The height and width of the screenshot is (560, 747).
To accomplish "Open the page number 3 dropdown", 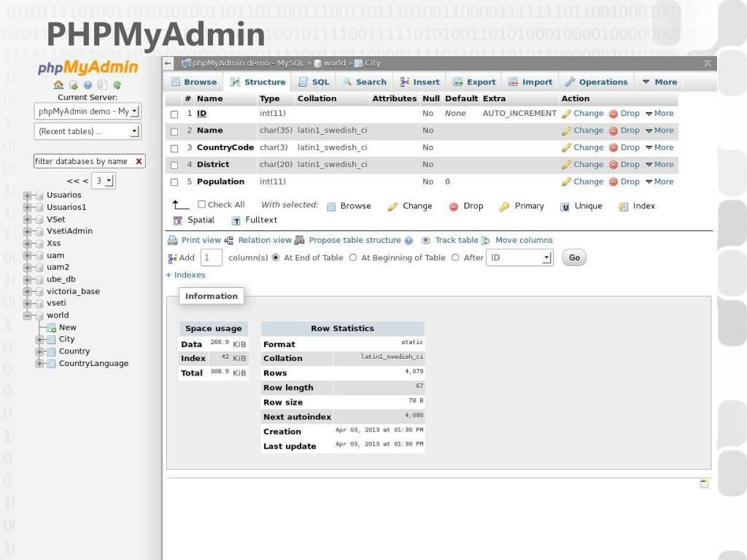I will (x=104, y=181).
